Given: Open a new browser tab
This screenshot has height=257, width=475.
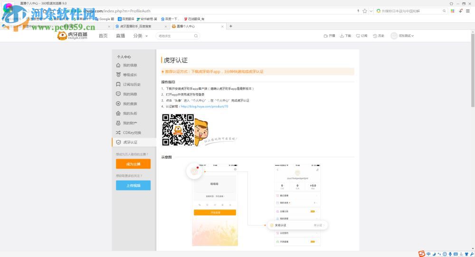Looking at the screenshot, I should pyautogui.click(x=230, y=27).
